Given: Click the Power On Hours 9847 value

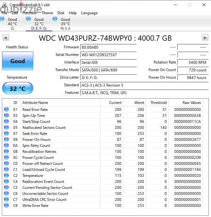Looking at the screenshot, I should pyautogui.click(x=193, y=78).
